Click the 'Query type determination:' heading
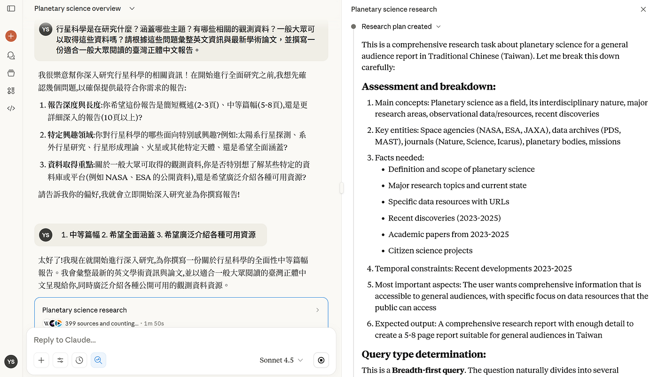This screenshot has height=377, width=658. click(423, 354)
